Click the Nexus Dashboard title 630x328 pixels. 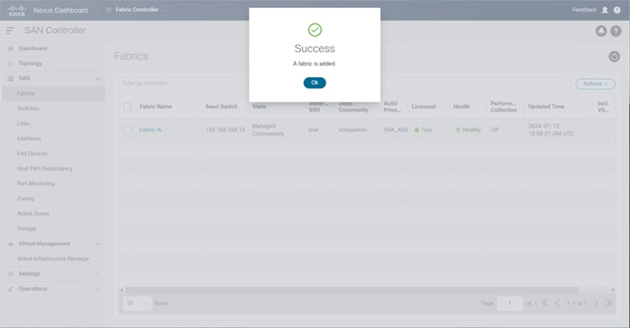(60, 11)
